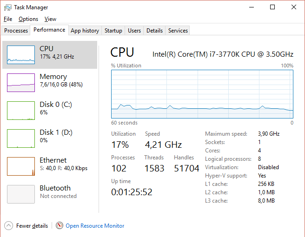Viewport: 305px width, 237px height.
Task: Click the Task Manager title bar icon
Action: tap(7, 7)
